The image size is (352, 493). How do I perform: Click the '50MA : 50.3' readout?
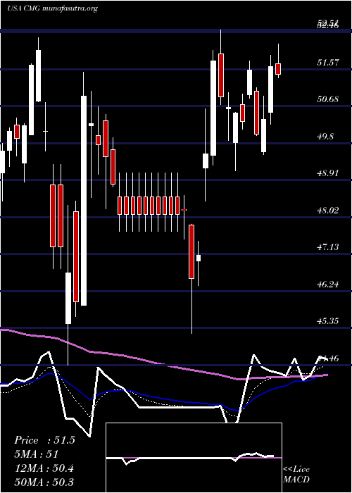[44, 482]
